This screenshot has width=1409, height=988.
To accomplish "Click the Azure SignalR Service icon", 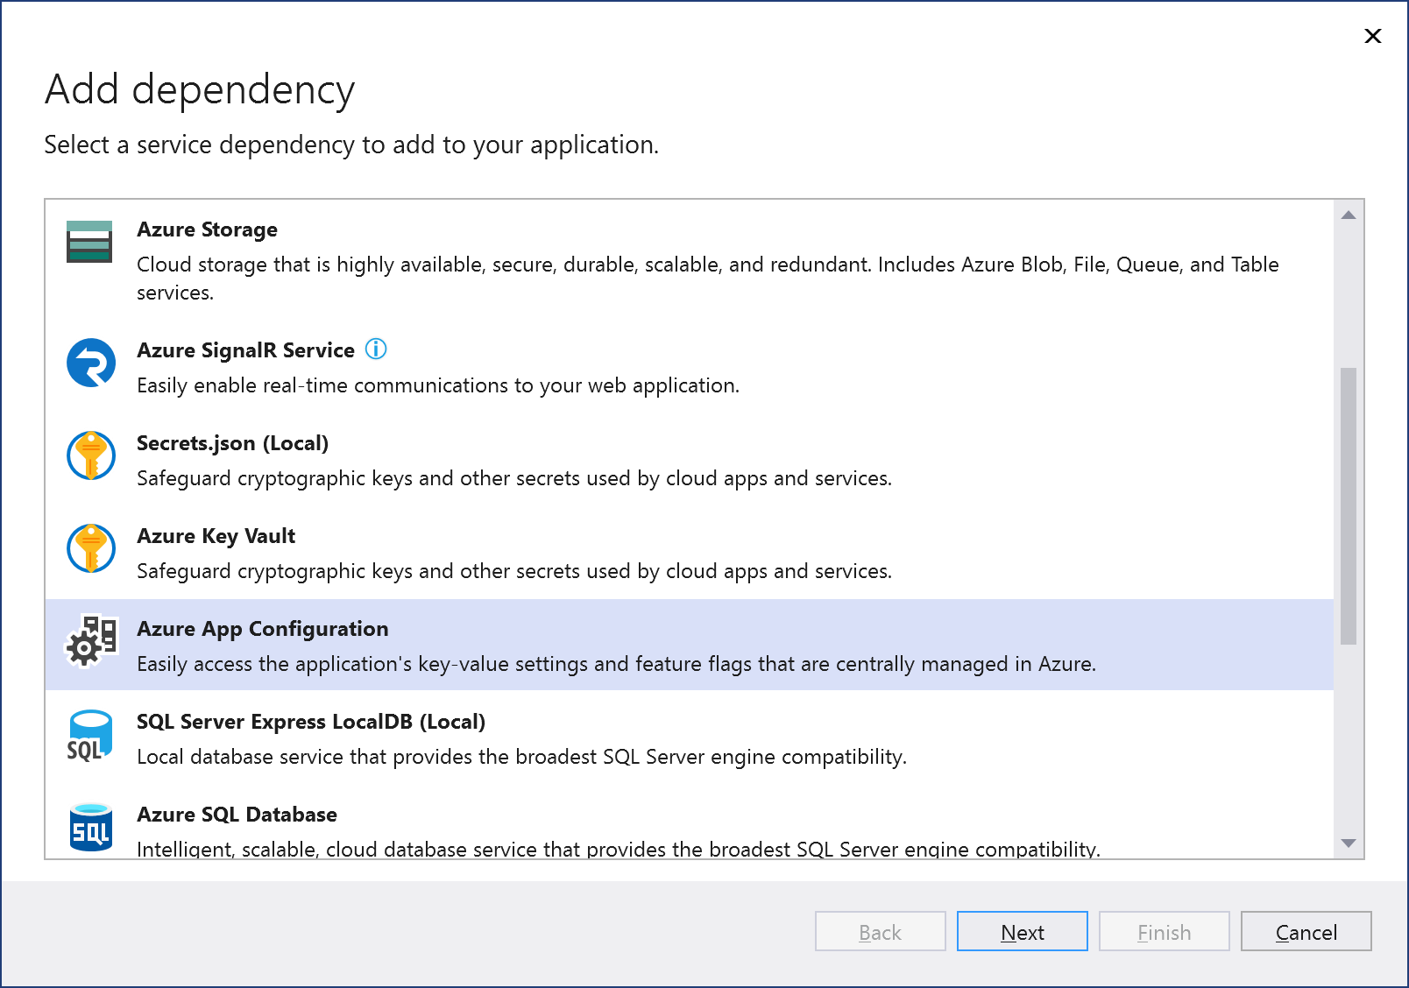I will [91, 363].
